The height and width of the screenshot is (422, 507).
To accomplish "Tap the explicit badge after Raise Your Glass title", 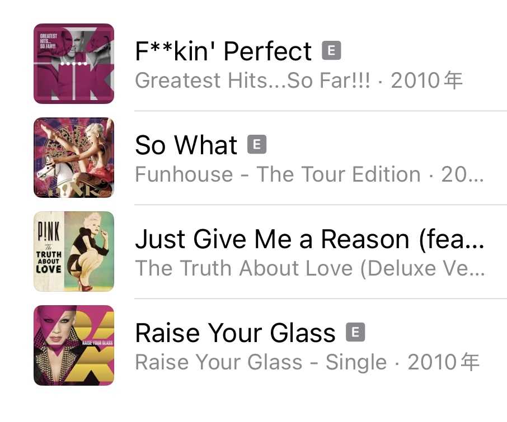I will (355, 333).
